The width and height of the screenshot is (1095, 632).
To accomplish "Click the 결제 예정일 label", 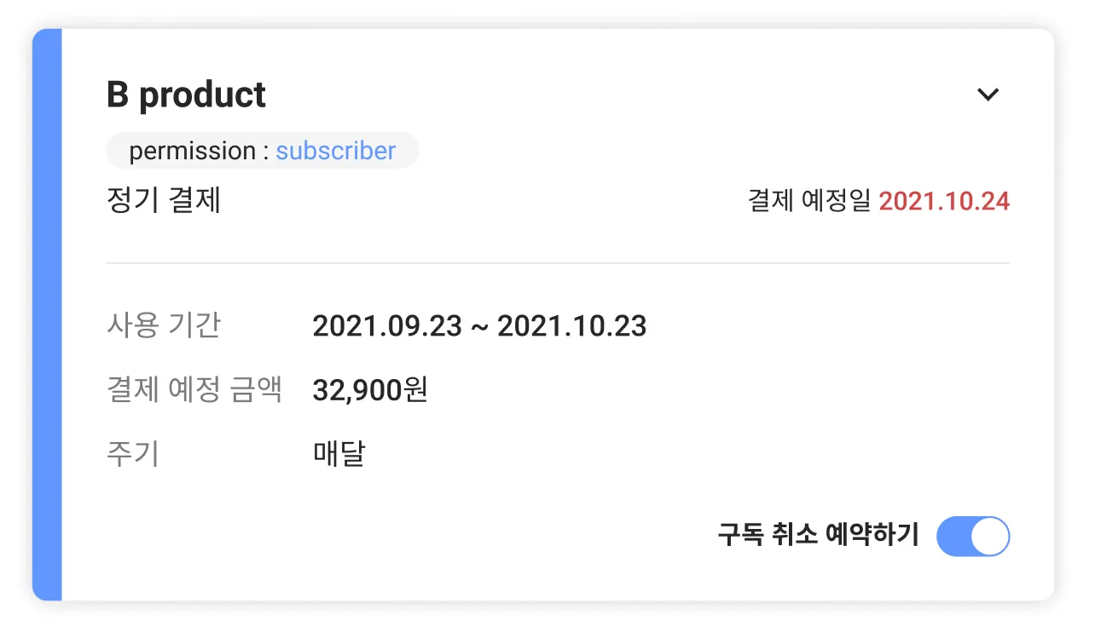I will point(809,202).
